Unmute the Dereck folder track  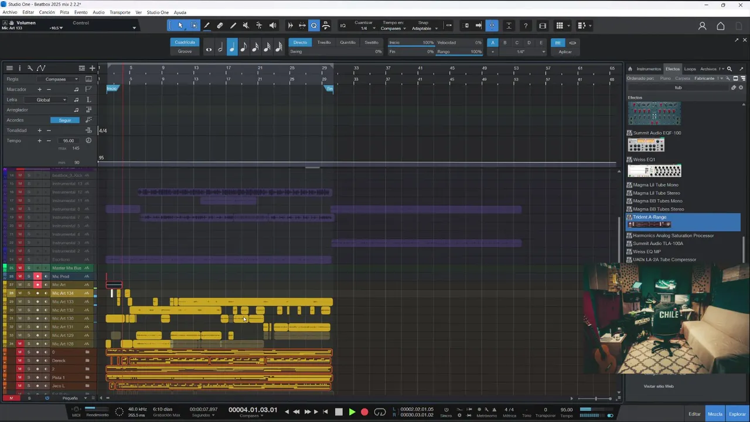[19, 360]
